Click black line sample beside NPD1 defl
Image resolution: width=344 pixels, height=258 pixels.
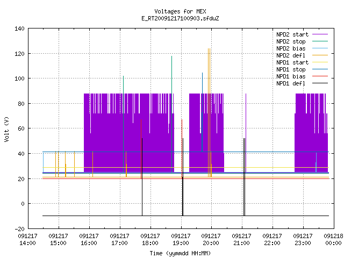(x=320, y=83)
